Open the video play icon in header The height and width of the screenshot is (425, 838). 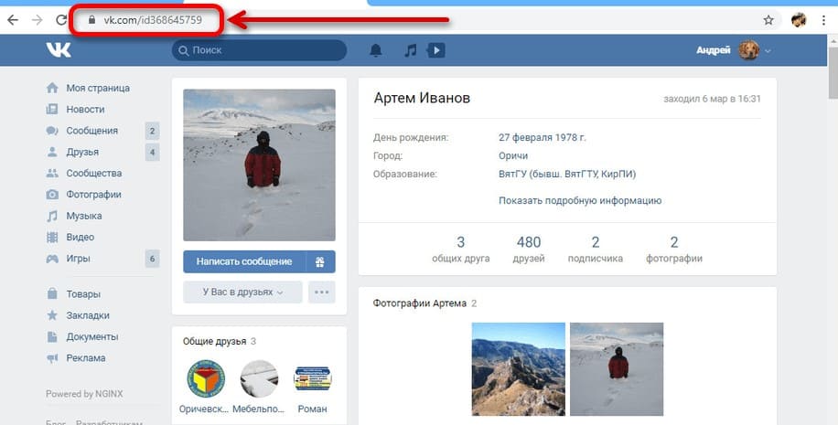click(436, 50)
